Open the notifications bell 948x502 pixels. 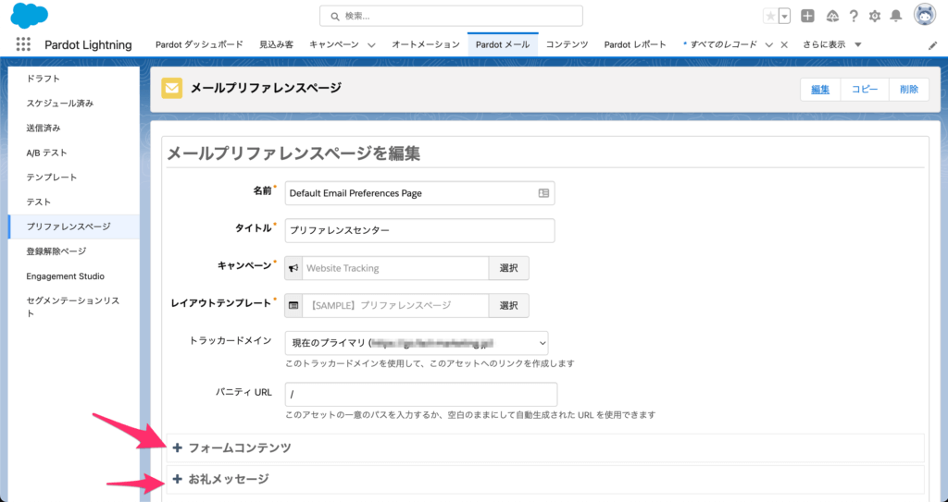coord(895,16)
